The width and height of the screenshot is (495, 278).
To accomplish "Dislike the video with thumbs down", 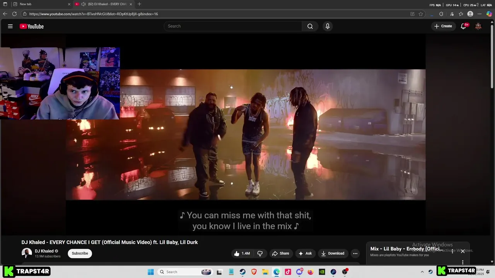I will pyautogui.click(x=260, y=253).
